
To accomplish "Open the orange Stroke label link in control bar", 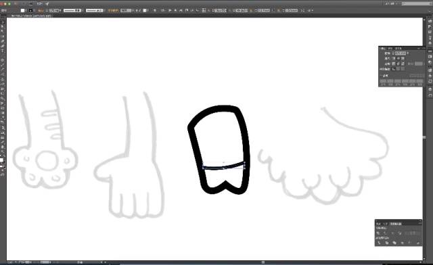I will 41,11.
